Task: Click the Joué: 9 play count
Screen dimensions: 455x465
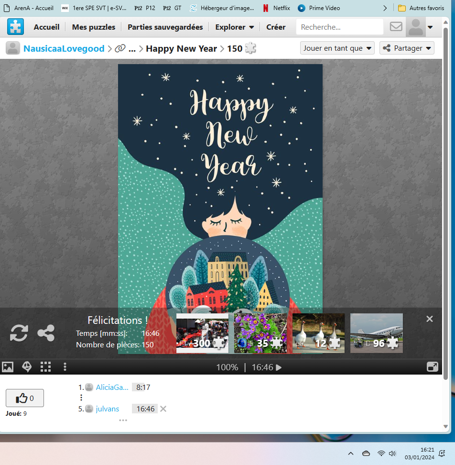Action: [16, 413]
